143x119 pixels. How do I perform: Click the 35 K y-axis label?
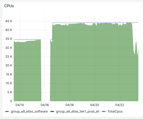coord(9,39)
